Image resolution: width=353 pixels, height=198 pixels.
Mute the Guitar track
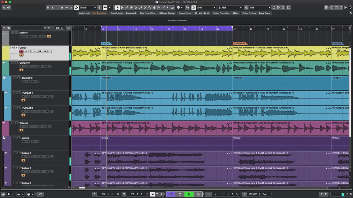(13, 48)
